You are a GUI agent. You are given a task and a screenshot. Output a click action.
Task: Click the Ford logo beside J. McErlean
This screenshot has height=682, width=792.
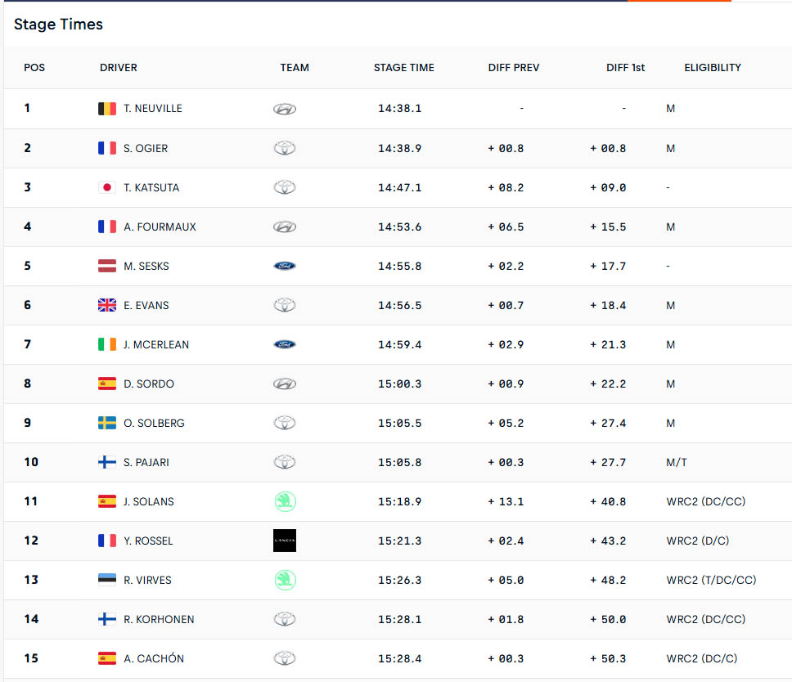point(285,344)
